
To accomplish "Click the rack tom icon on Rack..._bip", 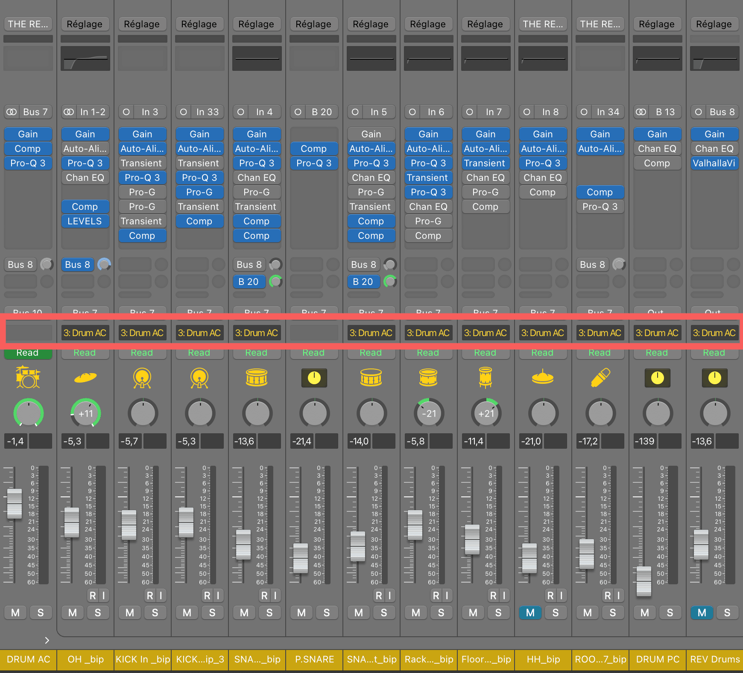I will click(428, 377).
